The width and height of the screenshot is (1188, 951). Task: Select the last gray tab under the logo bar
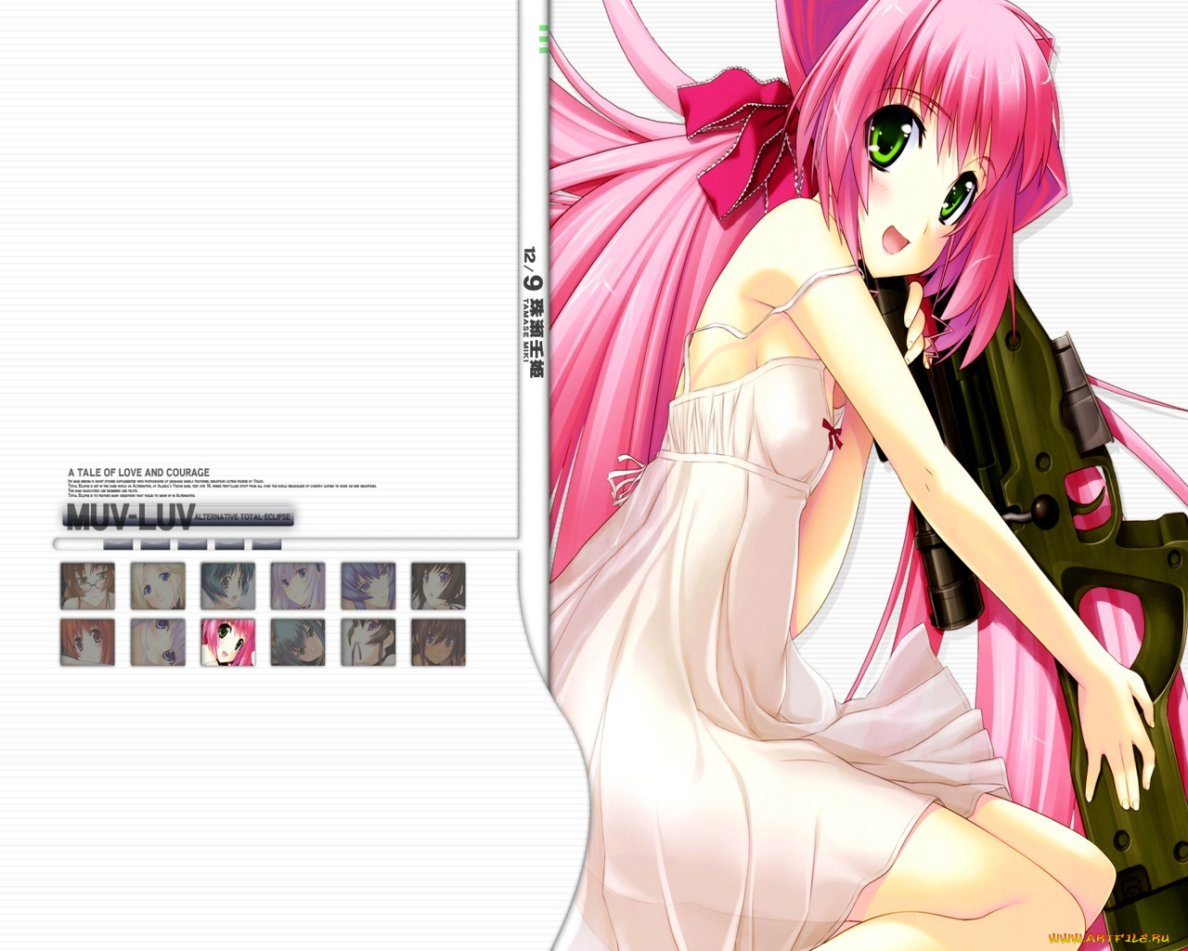266,544
